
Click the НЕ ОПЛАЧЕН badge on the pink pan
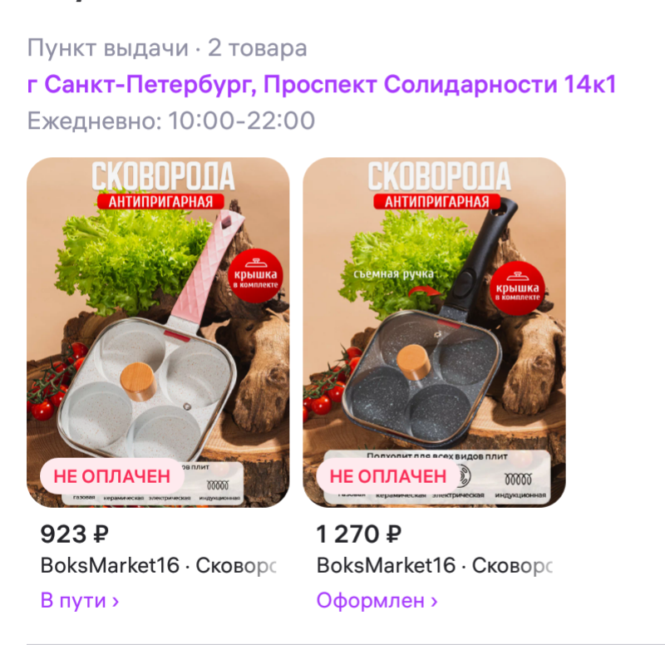112,475
